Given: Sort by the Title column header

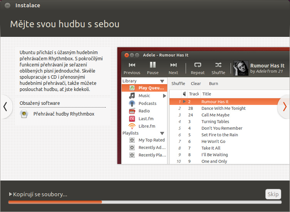Looking at the screenshot, I should click(x=207, y=94).
